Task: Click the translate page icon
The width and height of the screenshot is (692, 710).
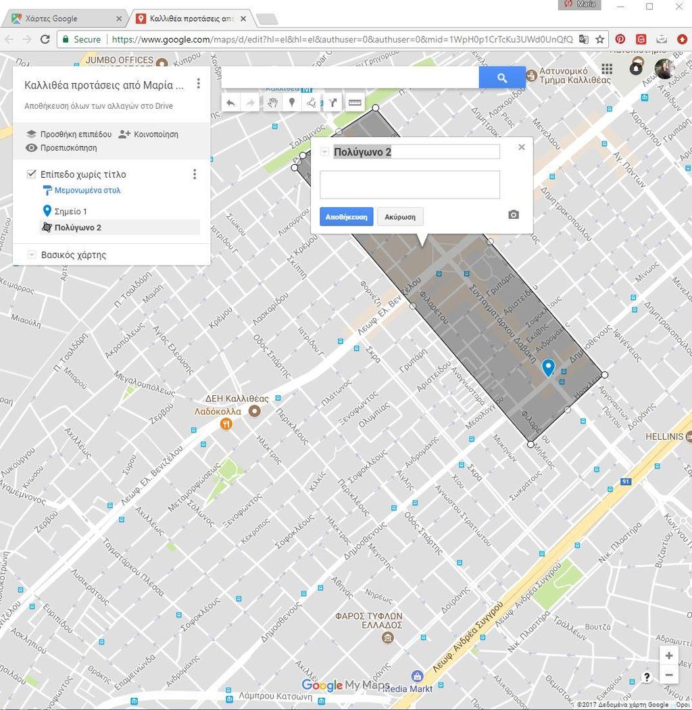Action: coord(584,39)
